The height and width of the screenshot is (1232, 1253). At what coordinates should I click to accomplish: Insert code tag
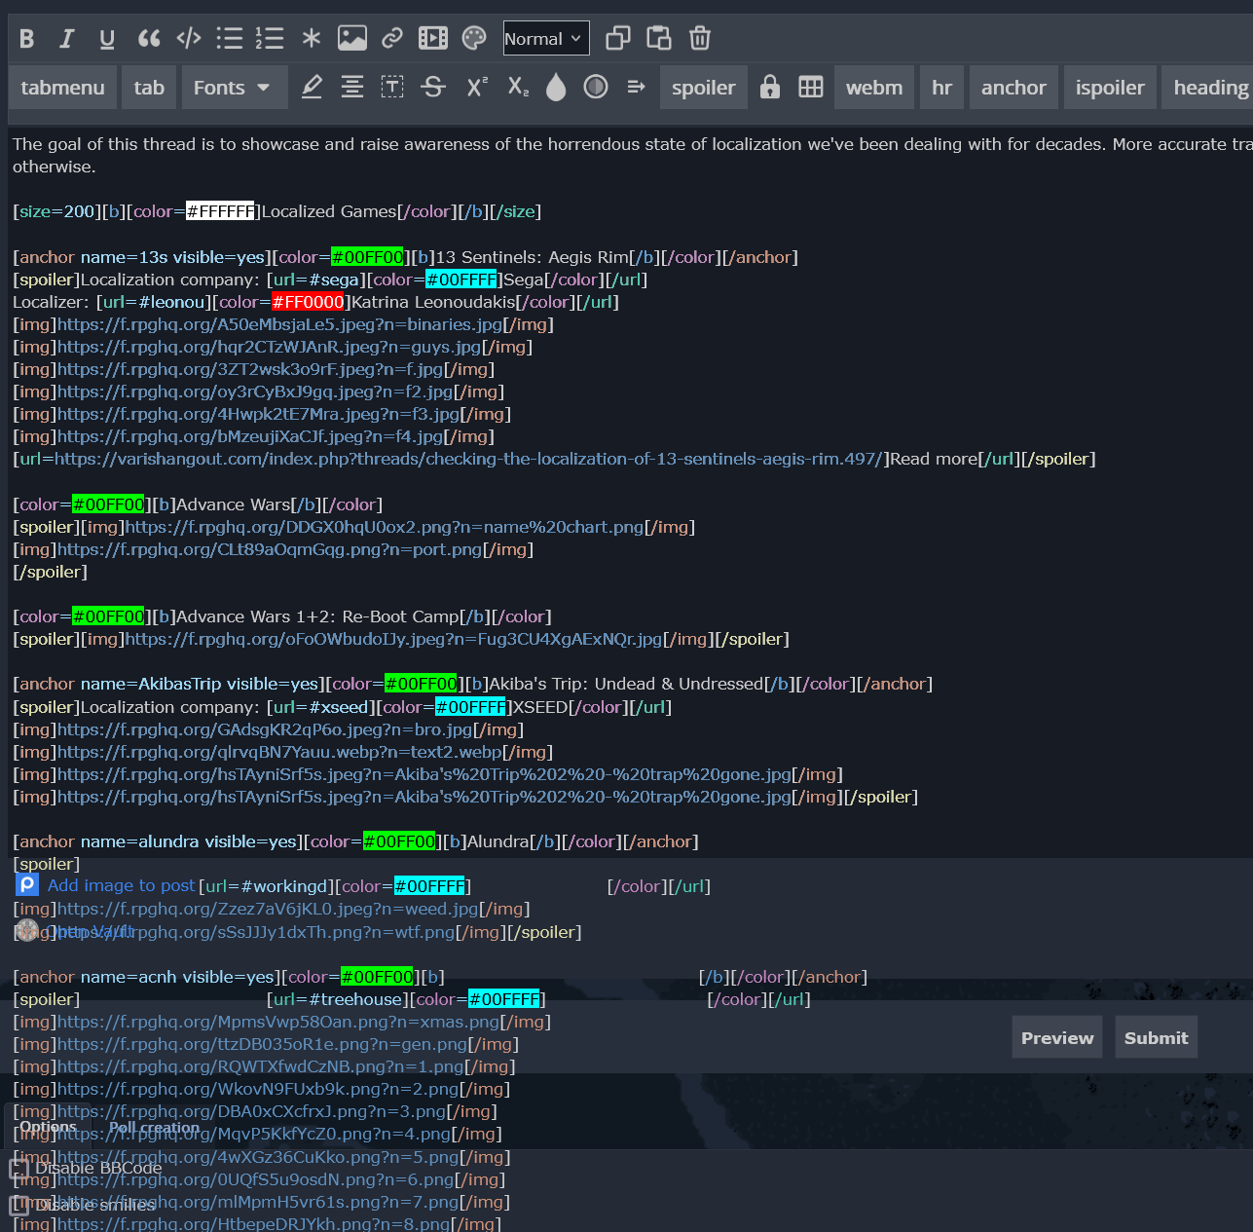[x=189, y=39]
